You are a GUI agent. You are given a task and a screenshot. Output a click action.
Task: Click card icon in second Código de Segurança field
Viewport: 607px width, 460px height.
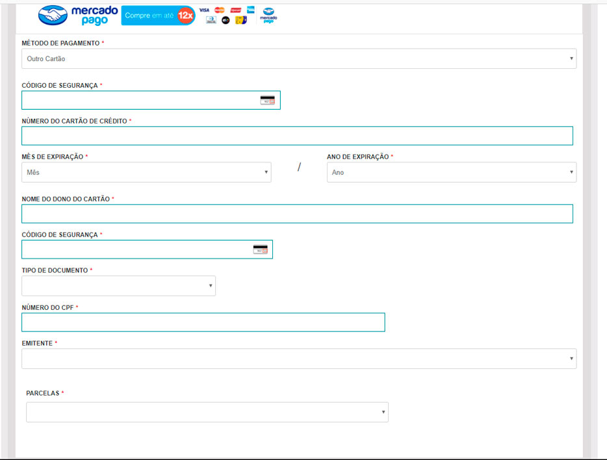point(260,249)
